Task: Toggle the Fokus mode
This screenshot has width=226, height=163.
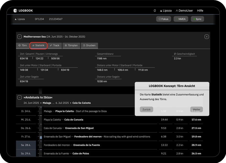Action: point(164,19)
